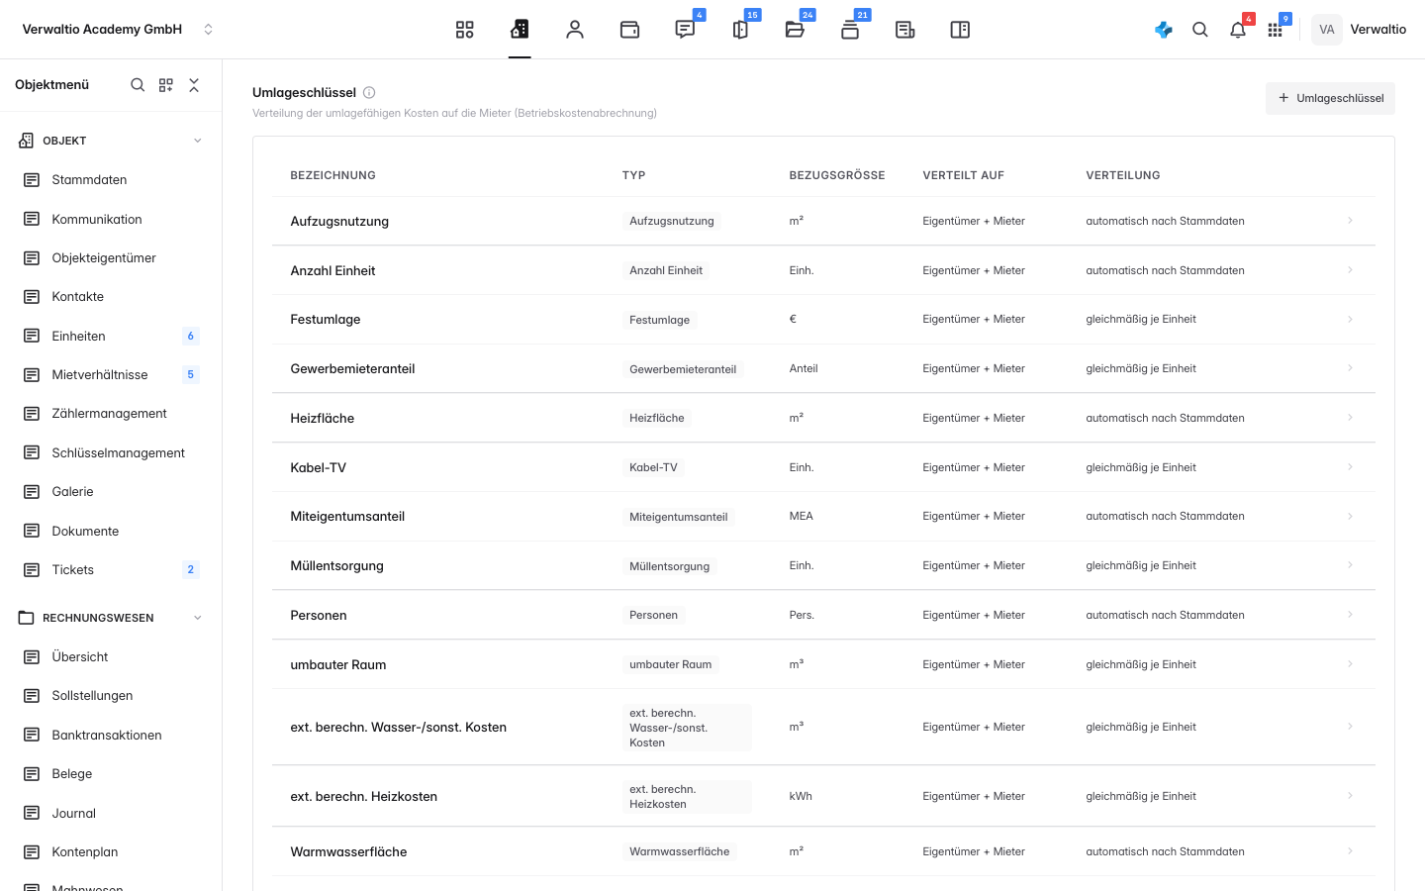The image size is (1425, 891).
Task: Open the Aufzugsnutzung row chevron
Action: (1350, 221)
